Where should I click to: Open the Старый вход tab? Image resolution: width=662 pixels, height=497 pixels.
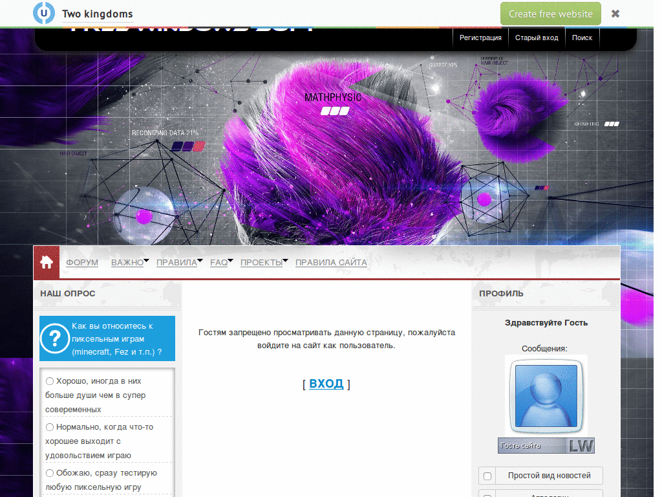pos(537,38)
